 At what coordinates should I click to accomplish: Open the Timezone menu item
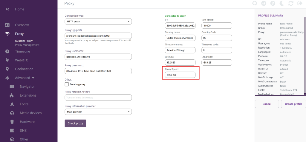click(22, 51)
